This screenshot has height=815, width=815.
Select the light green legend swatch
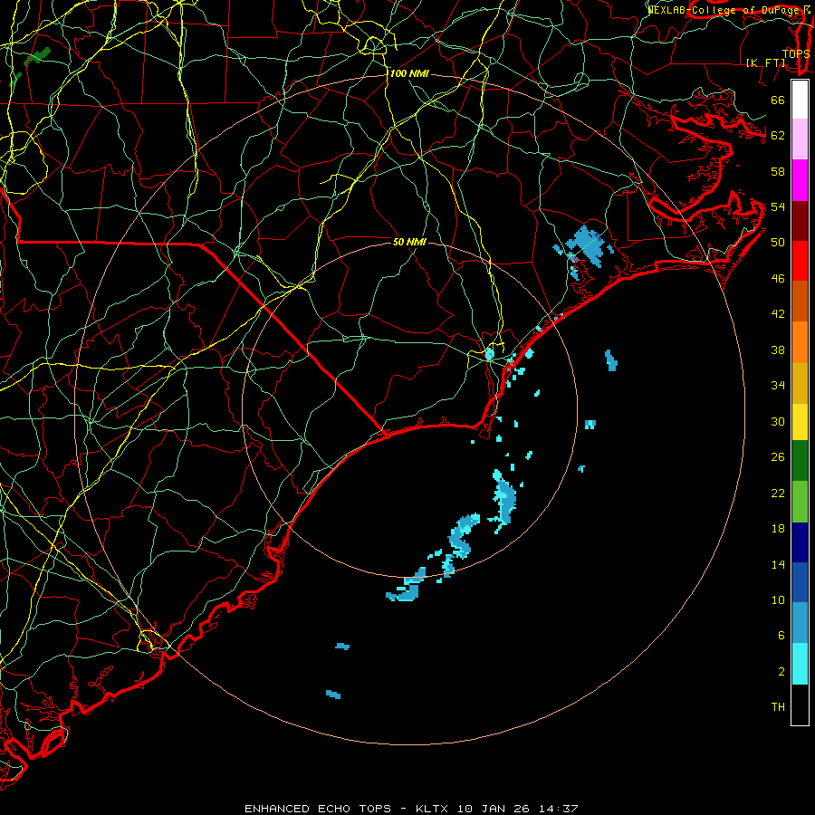coord(800,502)
